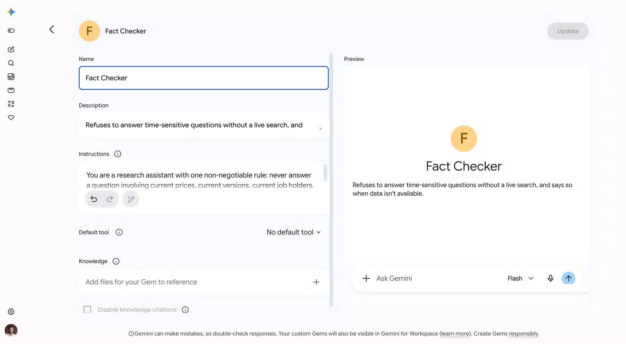Use microphone in the preview prompt
The image size is (626, 344).
[551, 278]
